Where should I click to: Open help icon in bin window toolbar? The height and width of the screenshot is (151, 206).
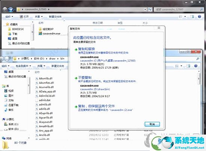pyautogui.click(x=196, y=66)
